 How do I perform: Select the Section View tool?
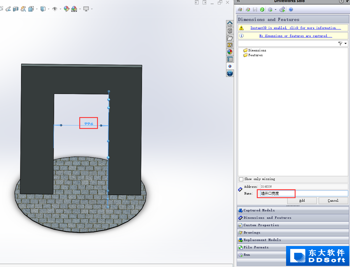coord(16,9)
